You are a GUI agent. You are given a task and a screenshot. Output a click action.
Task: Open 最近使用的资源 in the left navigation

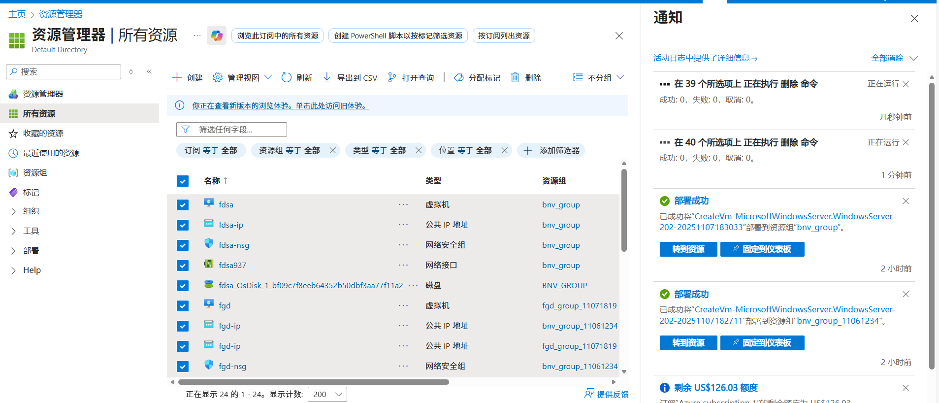tap(51, 153)
